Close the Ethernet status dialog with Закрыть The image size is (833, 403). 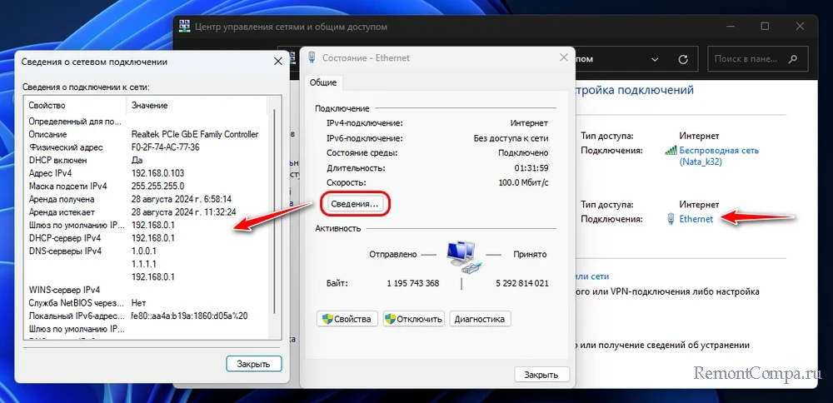(x=541, y=375)
